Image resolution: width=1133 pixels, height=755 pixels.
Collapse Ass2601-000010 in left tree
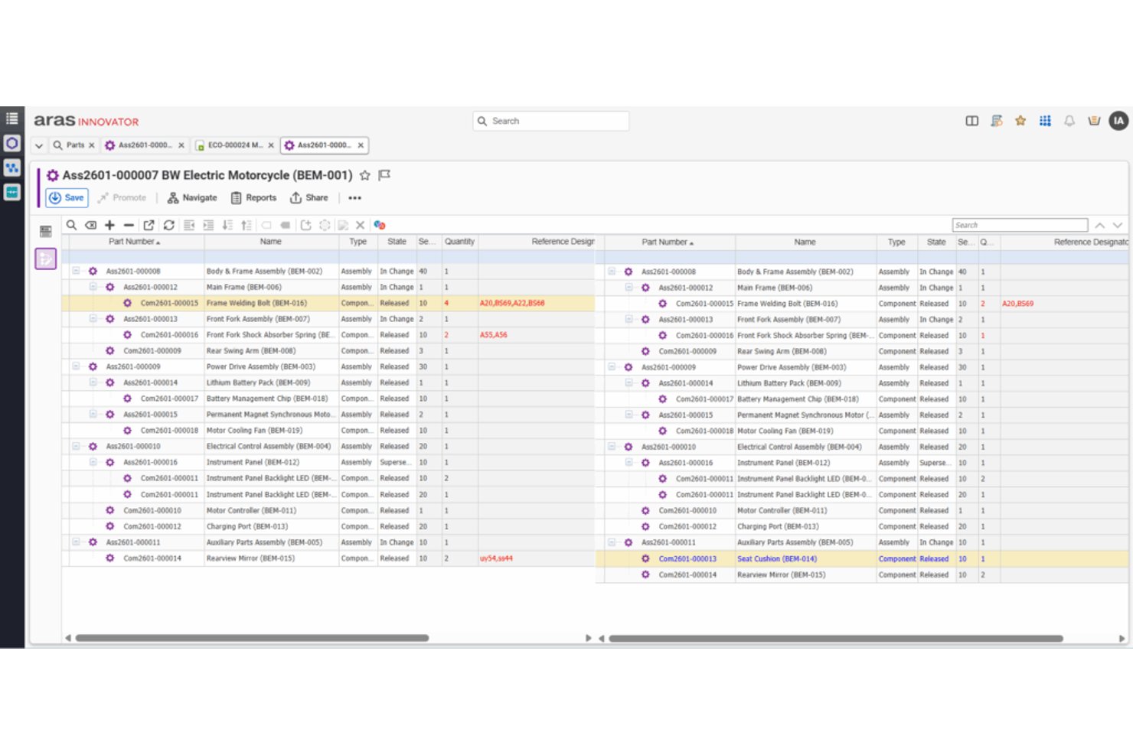[76, 446]
